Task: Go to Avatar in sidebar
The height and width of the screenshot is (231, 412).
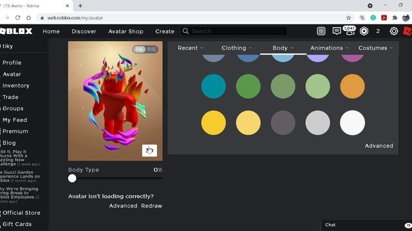Action: (12, 74)
